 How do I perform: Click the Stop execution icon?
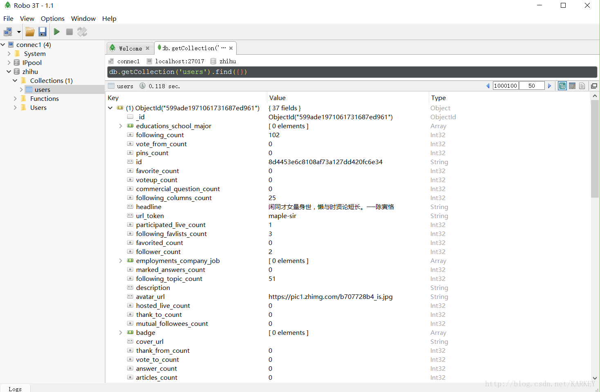pos(69,32)
